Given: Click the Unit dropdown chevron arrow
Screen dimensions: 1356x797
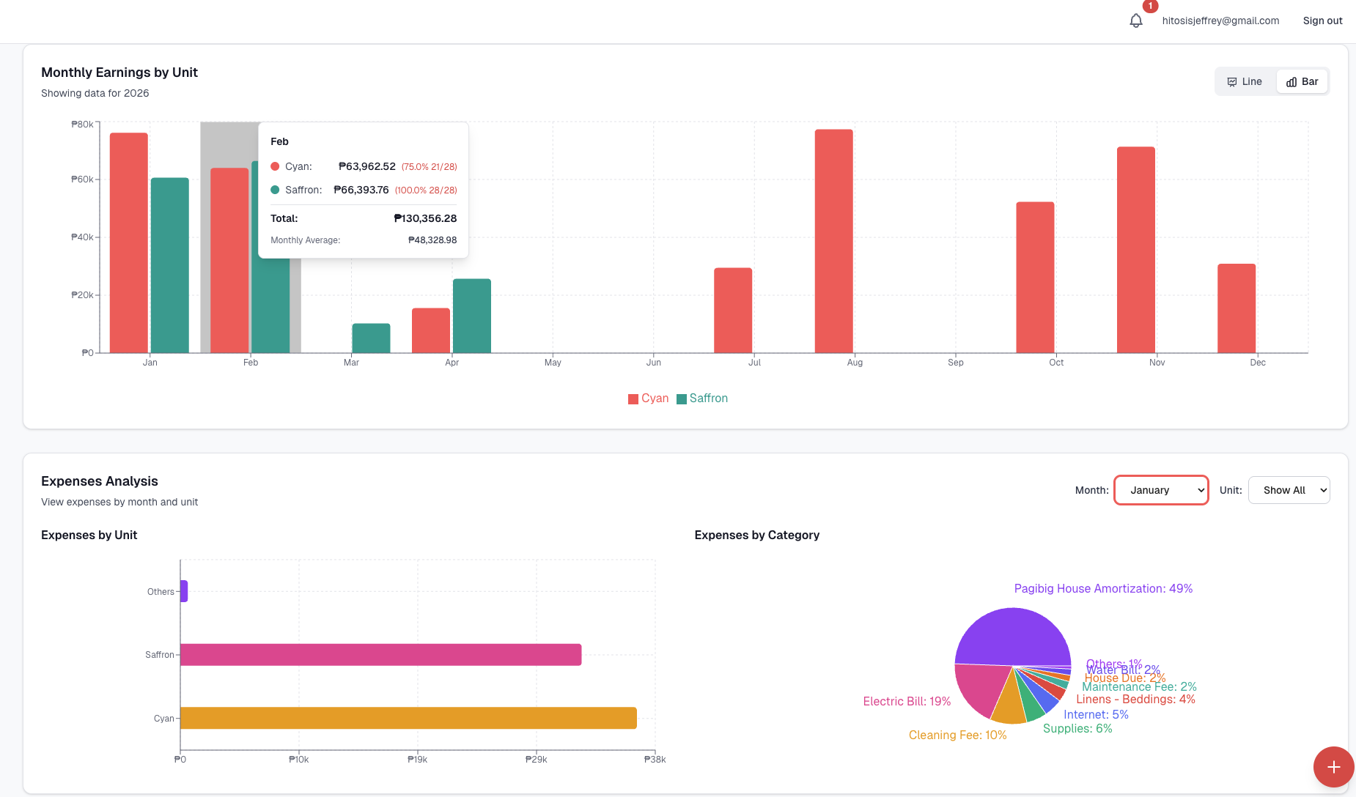Looking at the screenshot, I should pyautogui.click(x=1323, y=491).
